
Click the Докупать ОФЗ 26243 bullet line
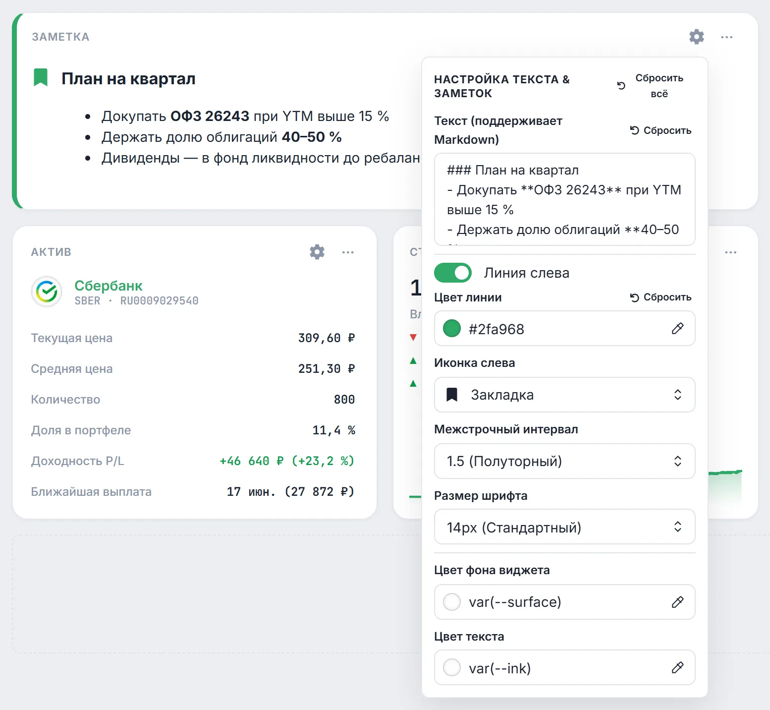(245, 116)
